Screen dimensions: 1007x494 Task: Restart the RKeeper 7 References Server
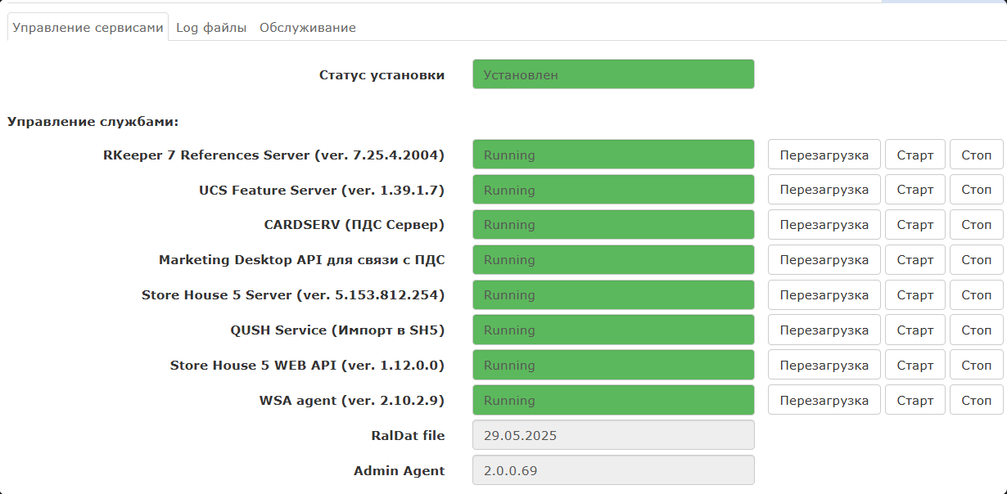pos(824,155)
